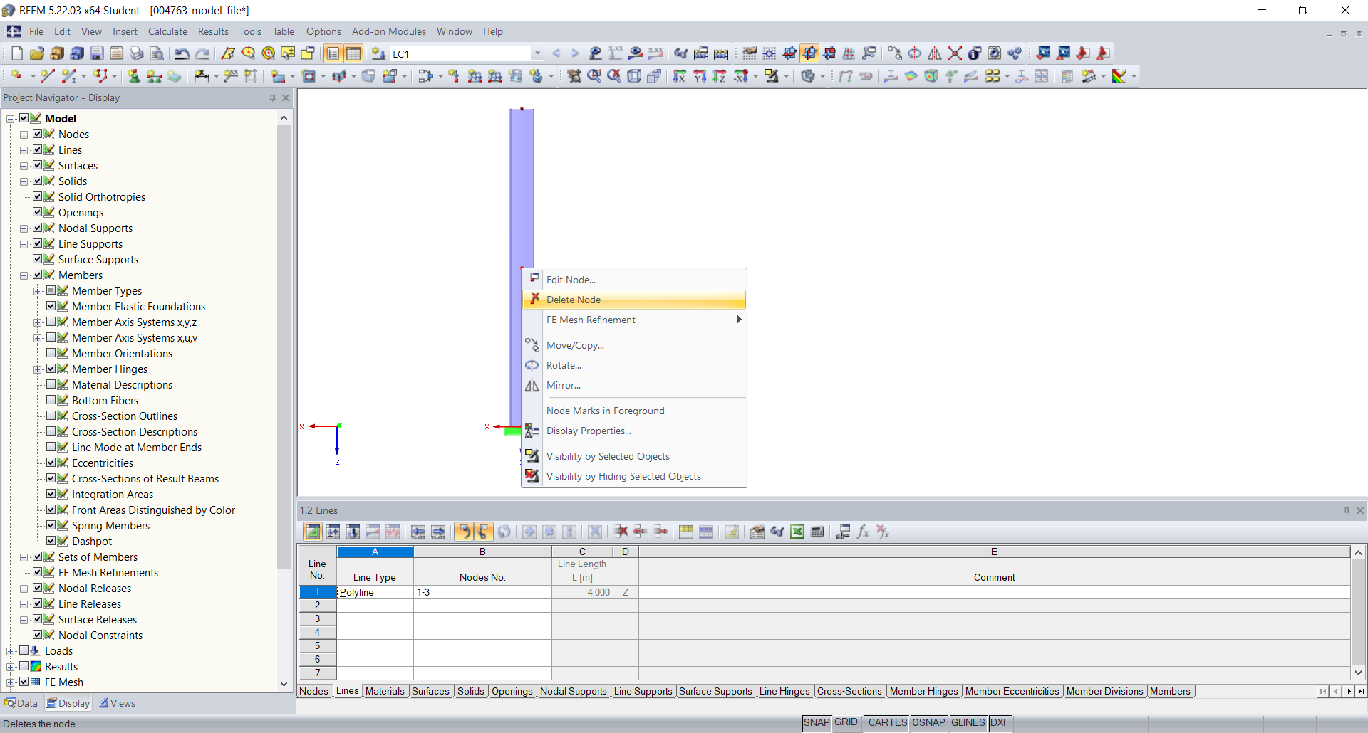Select row 3 header in Lines table
The height and width of the screenshot is (733, 1368).
click(317, 619)
